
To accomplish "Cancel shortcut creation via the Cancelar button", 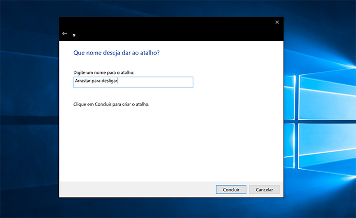I will tap(264, 190).
